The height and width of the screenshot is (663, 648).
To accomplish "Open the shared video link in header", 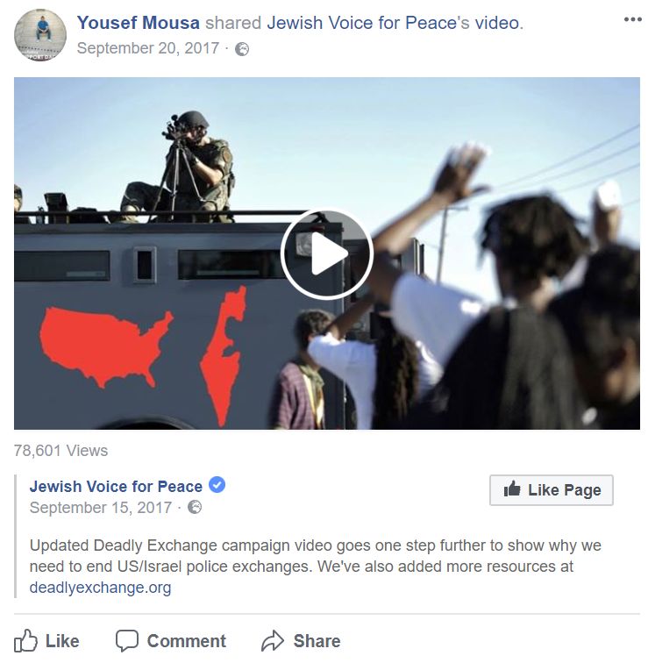I will [x=497, y=23].
